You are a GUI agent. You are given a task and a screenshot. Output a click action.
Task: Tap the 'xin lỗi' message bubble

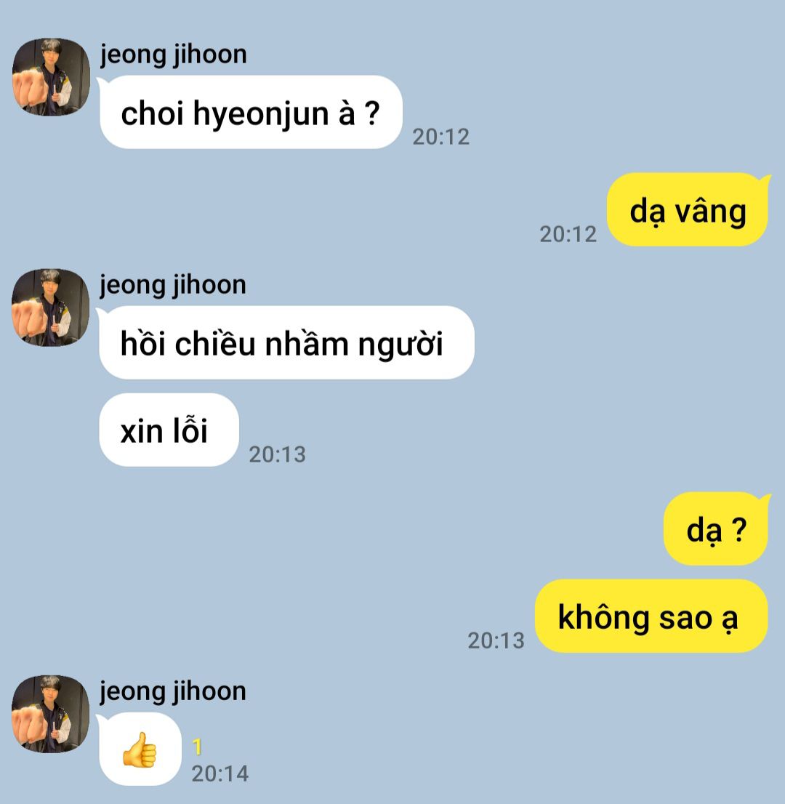pyautogui.click(x=169, y=430)
